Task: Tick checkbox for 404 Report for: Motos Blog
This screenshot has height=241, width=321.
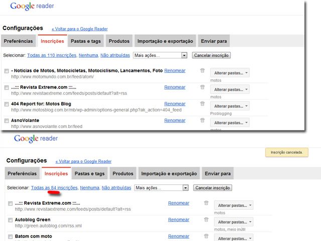Action: 7,104
